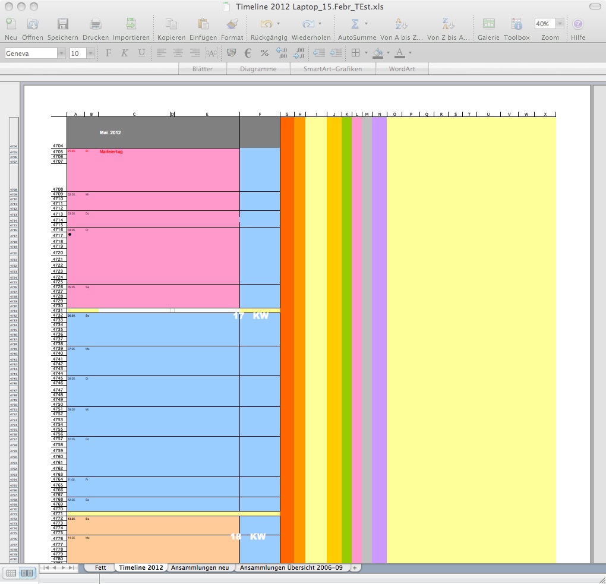Click the Importieren toolbar icon
Screen dimensions: 606x584
131,24
